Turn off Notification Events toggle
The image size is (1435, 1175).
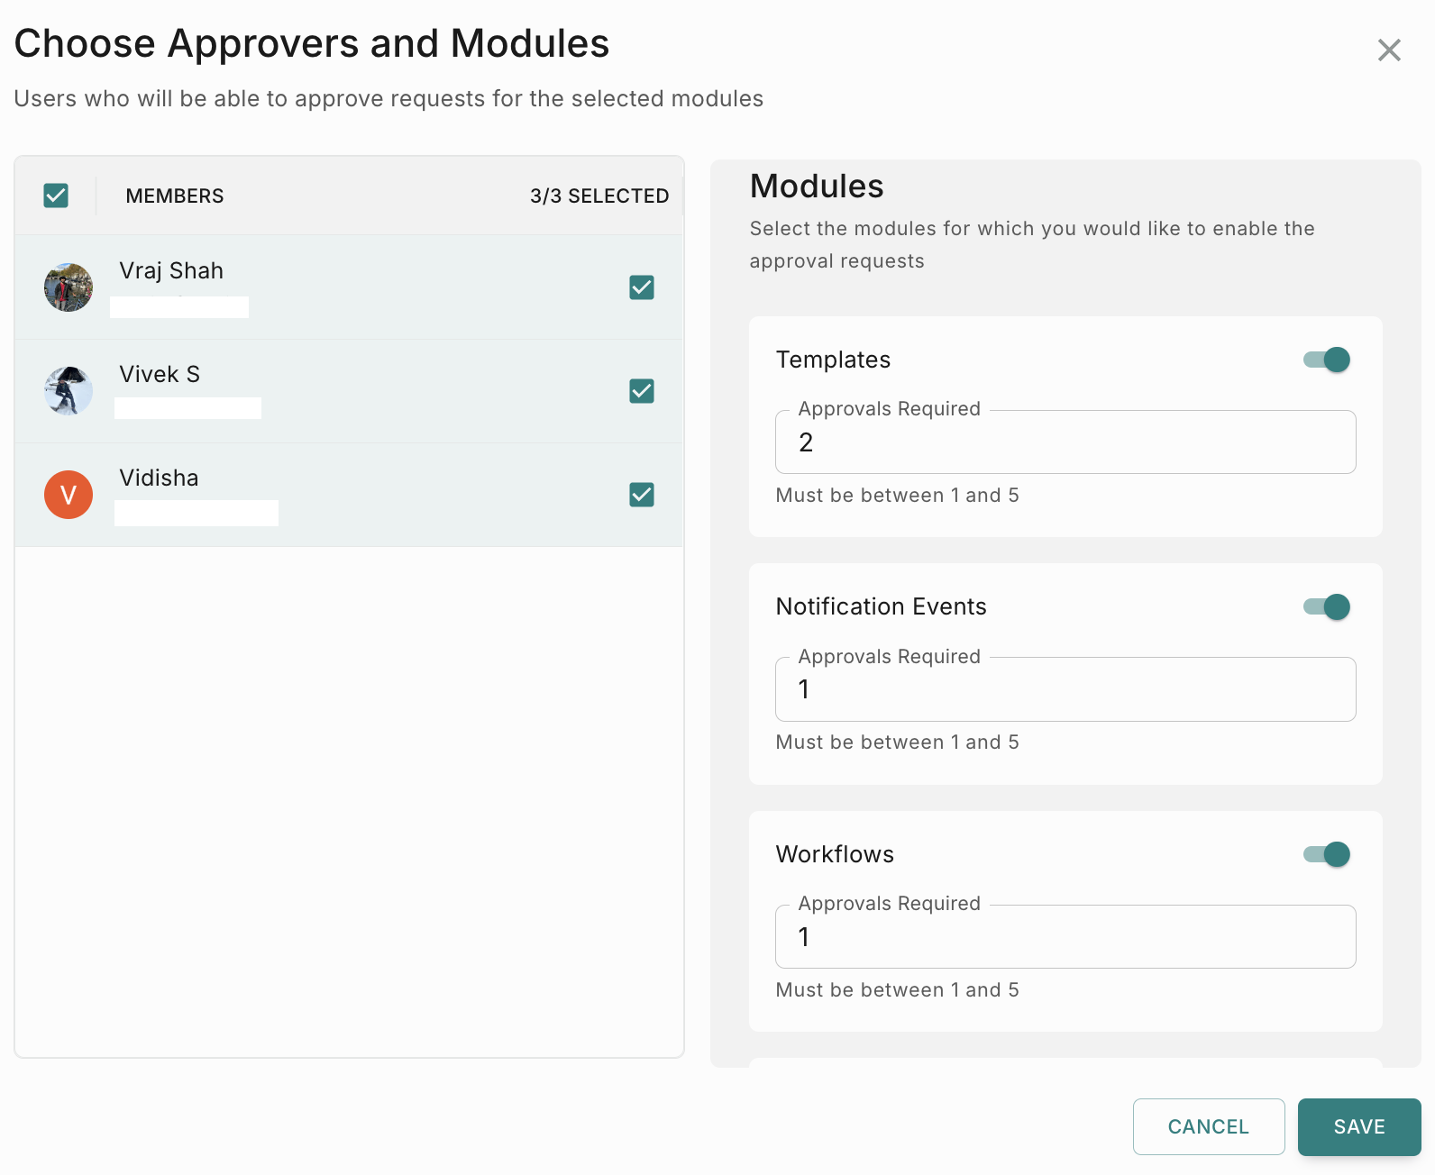[1327, 607]
